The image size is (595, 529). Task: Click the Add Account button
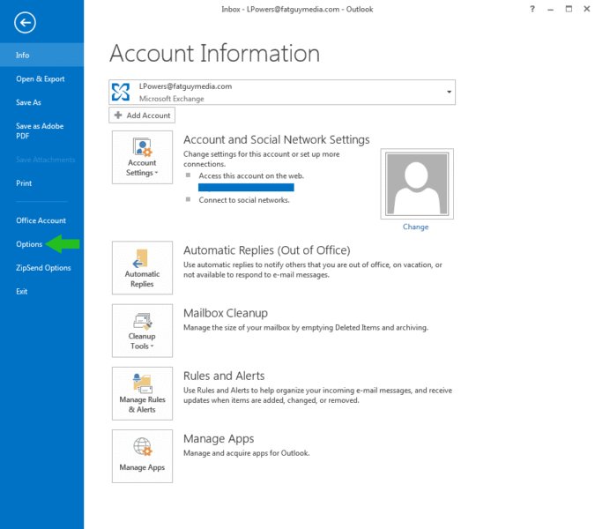click(x=142, y=115)
